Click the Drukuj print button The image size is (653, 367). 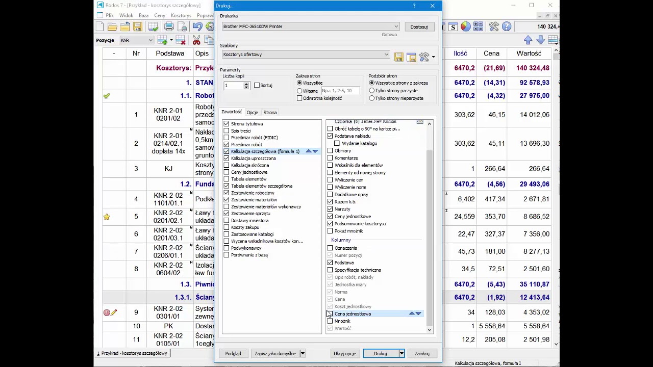pyautogui.click(x=381, y=353)
